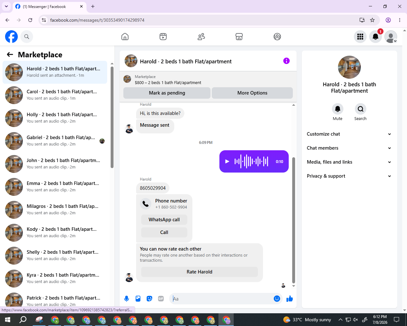Image resolution: width=407 pixels, height=326 pixels.
Task: Open the notifications bell with badge
Action: click(x=376, y=37)
